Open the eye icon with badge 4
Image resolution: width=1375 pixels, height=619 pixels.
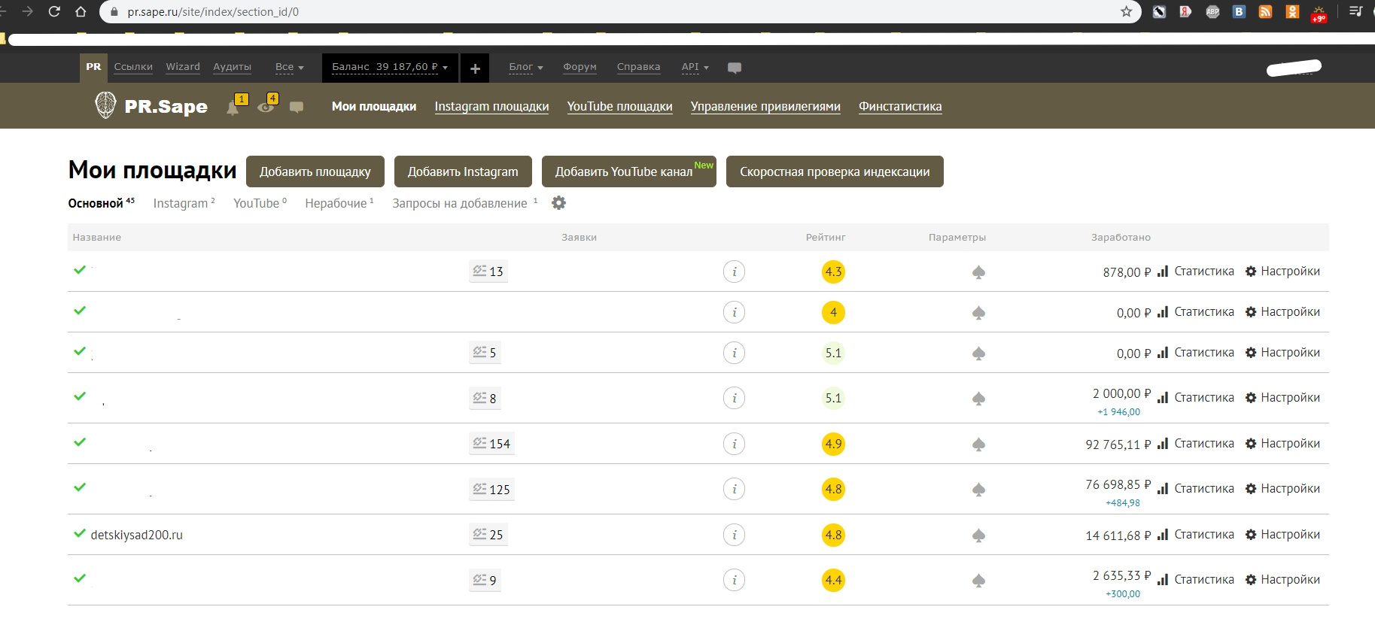266,106
